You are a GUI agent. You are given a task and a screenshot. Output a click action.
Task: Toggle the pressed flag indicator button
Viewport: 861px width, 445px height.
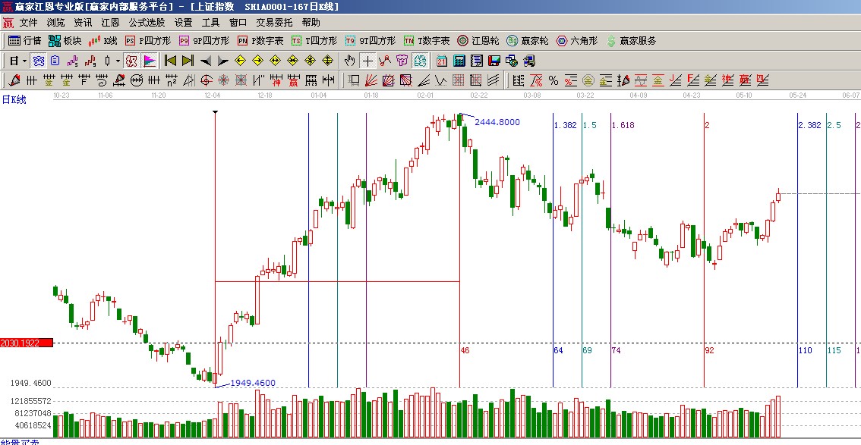coord(149,61)
